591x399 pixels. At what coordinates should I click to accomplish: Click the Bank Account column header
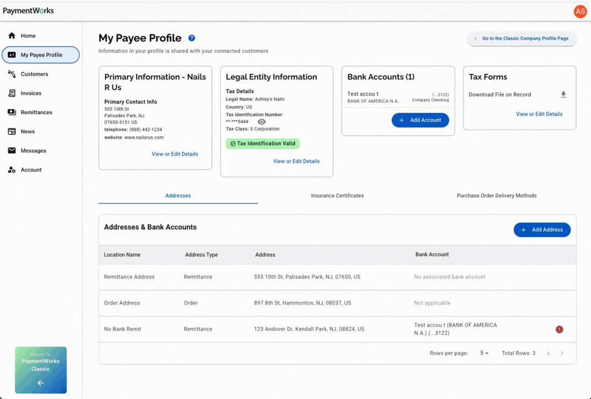pyautogui.click(x=432, y=255)
